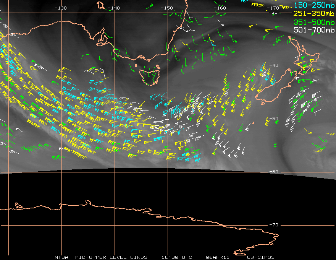Image resolution: width=336 pixels, height=260 pixels.
Task: Click the -130 longitude label
Action: 61,8
